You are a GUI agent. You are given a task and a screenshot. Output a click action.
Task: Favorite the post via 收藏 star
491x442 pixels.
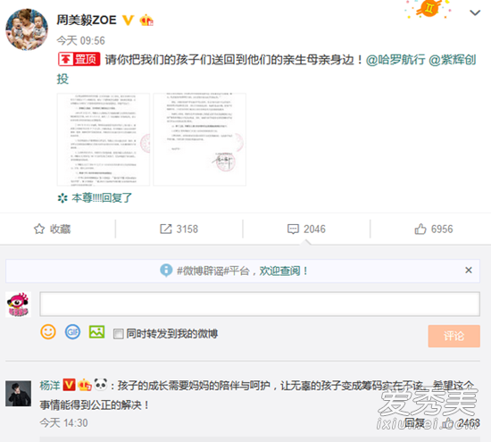[x=53, y=229]
